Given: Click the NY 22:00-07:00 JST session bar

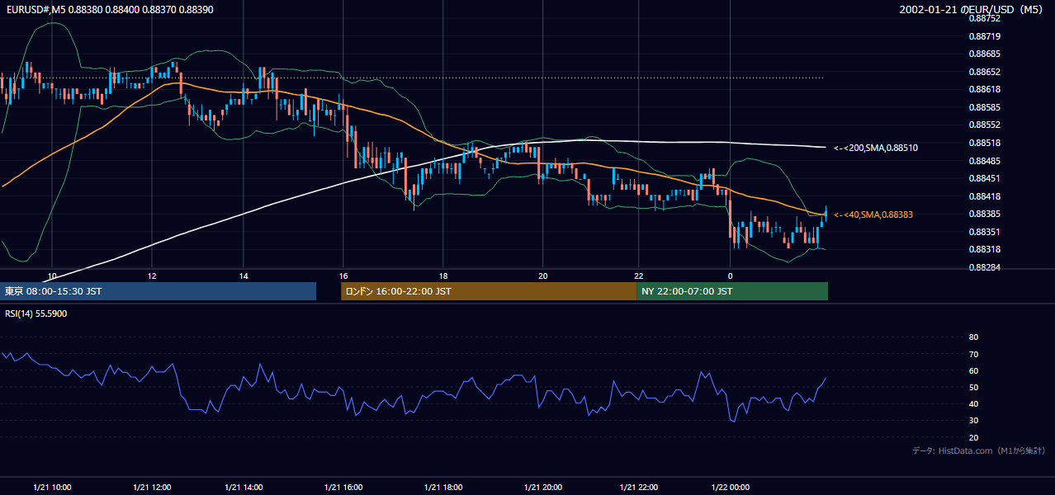Looking at the screenshot, I should tap(732, 291).
